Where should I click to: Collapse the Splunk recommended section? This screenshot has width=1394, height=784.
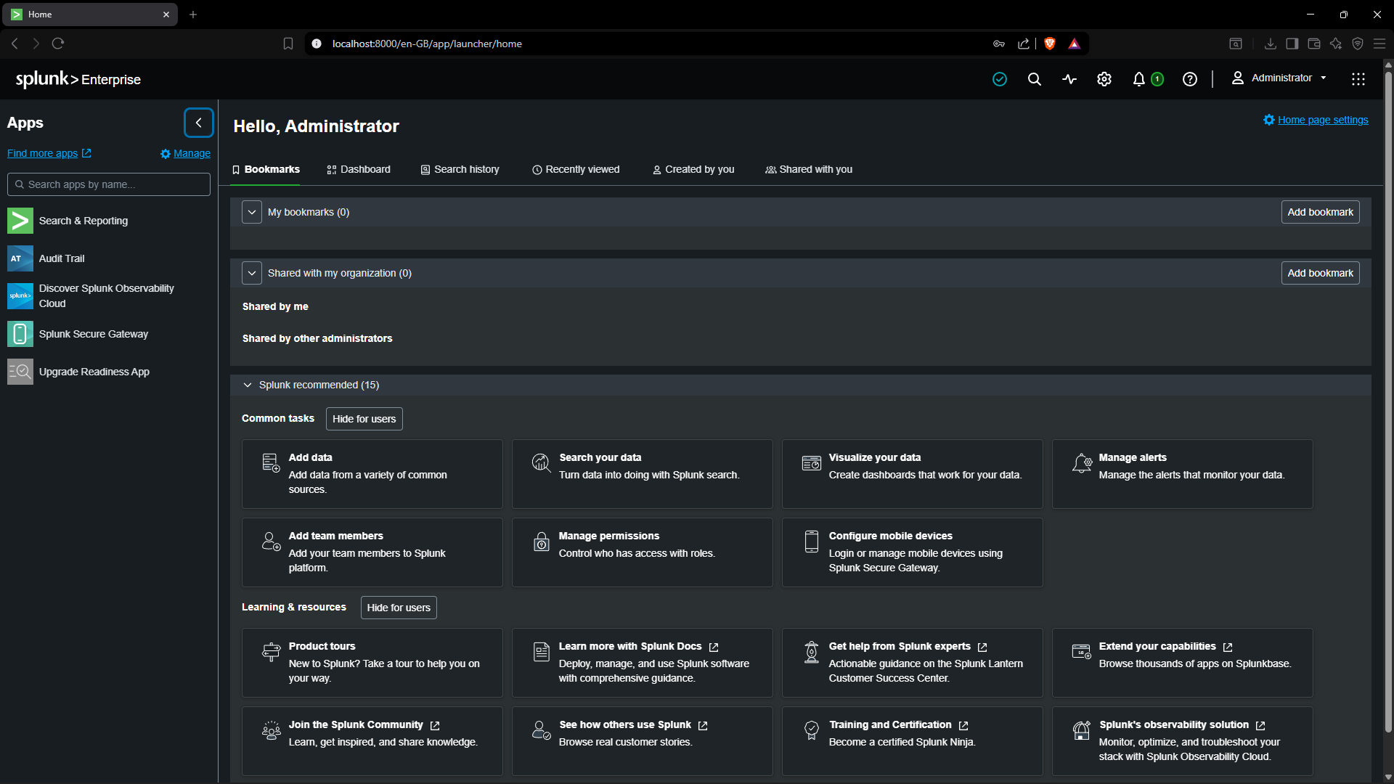[248, 385]
